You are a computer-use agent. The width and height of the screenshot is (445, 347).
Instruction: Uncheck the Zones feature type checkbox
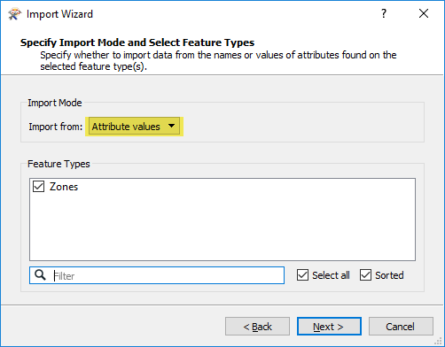tap(38, 187)
